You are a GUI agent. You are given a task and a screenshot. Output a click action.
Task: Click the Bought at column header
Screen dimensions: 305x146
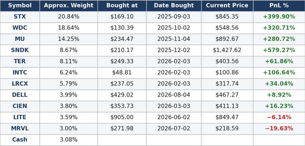pyautogui.click(x=122, y=6)
